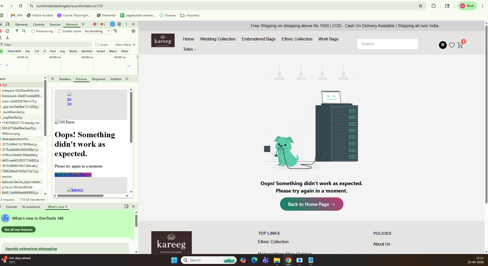This screenshot has width=488, height=266.
Task: Click the webpage vertical scrollbar thumb
Action: click(x=486, y=114)
